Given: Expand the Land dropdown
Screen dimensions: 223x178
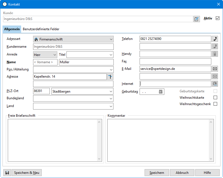Looking at the screenshot, I should pyautogui.click(x=73, y=106).
